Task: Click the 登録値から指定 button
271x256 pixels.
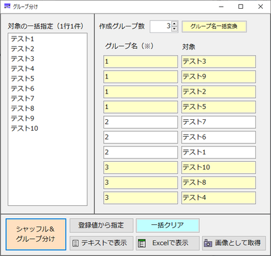Action: click(x=102, y=226)
